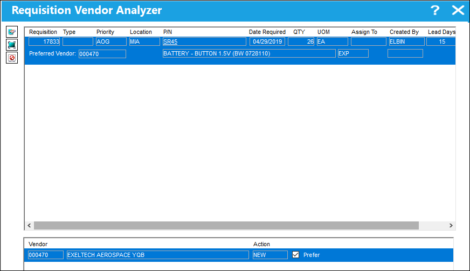This screenshot has height=271, width=470.
Task: Click the Lead Days field showing 15
Action: click(x=441, y=41)
